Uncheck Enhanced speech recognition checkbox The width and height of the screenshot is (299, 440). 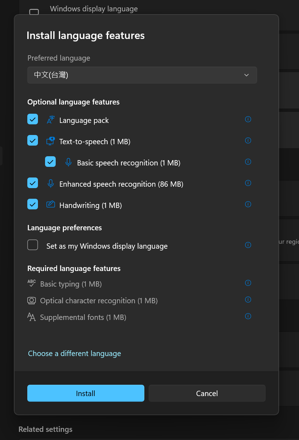33,183
